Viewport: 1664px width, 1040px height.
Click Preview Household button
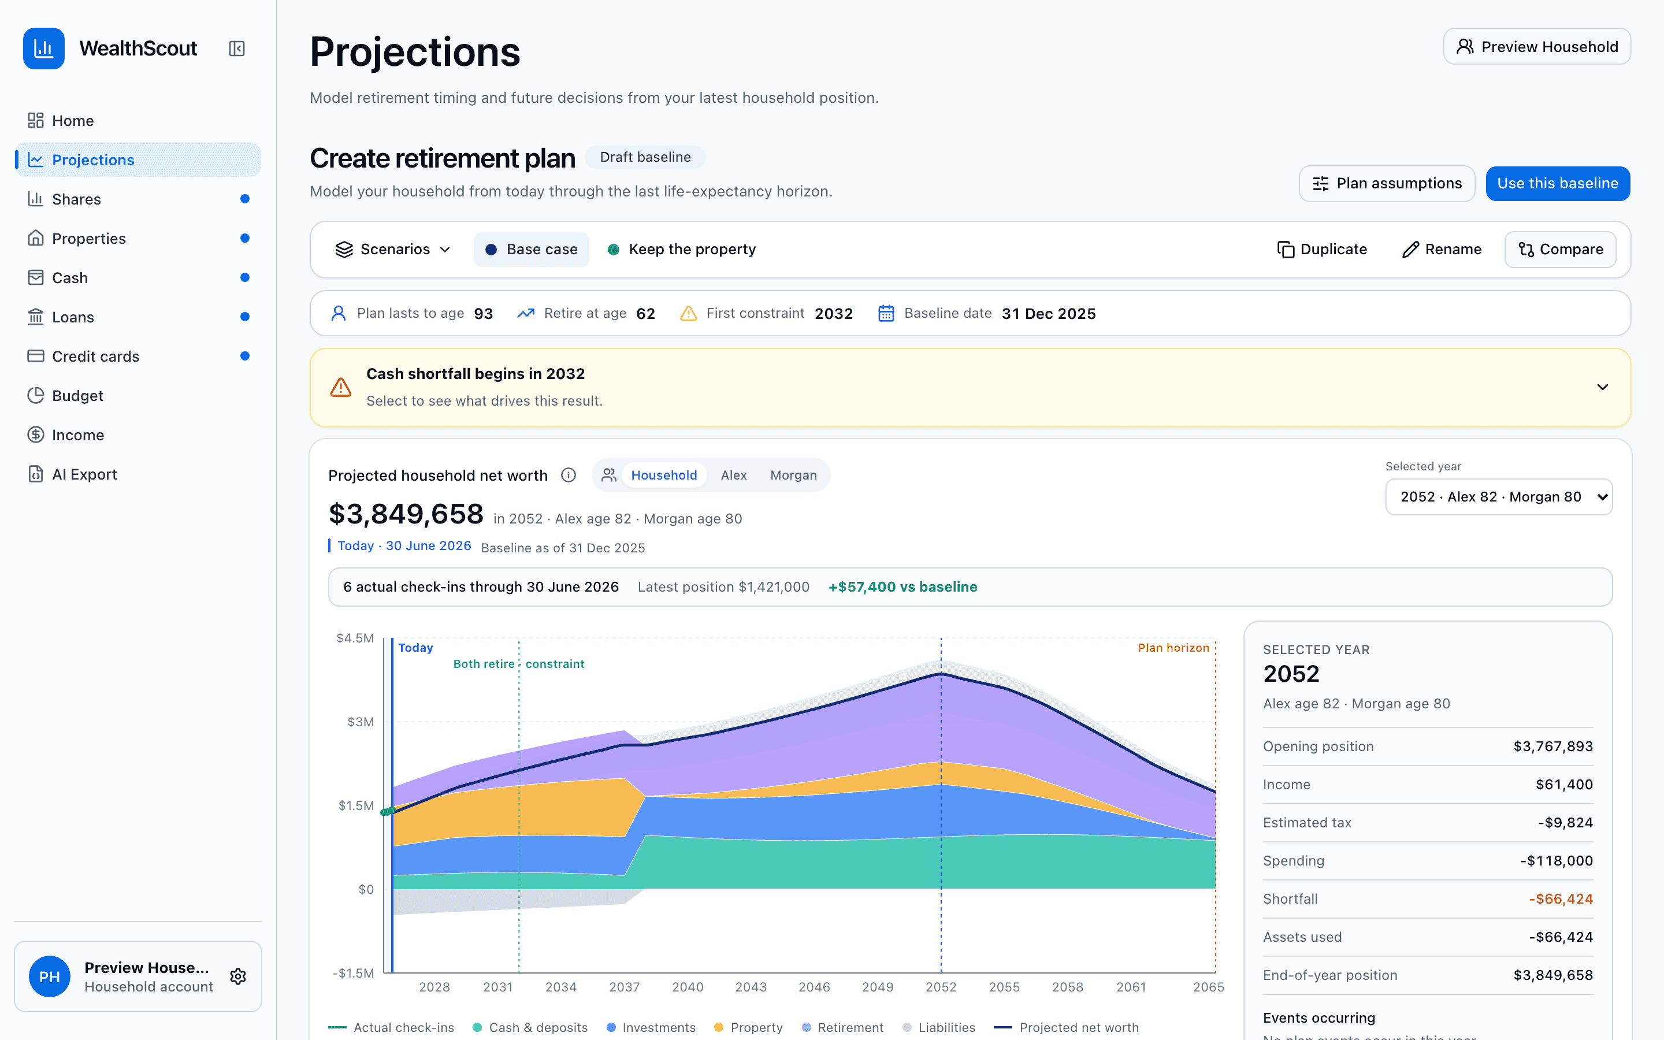[x=1537, y=47]
